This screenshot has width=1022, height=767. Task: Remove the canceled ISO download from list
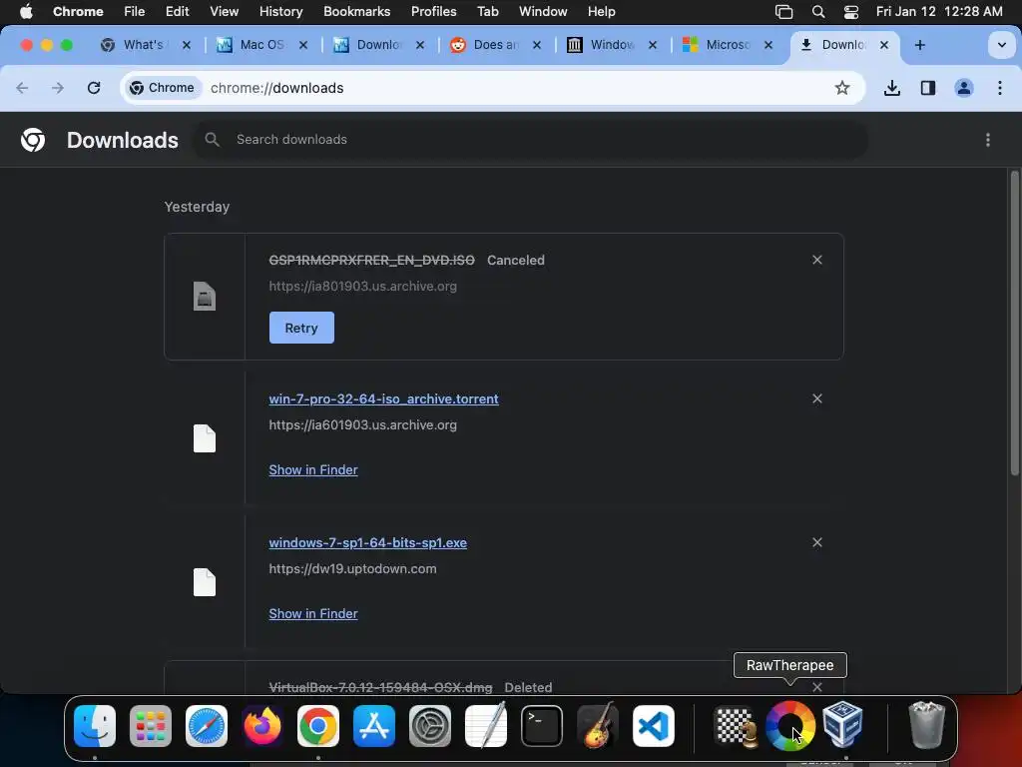[817, 260]
